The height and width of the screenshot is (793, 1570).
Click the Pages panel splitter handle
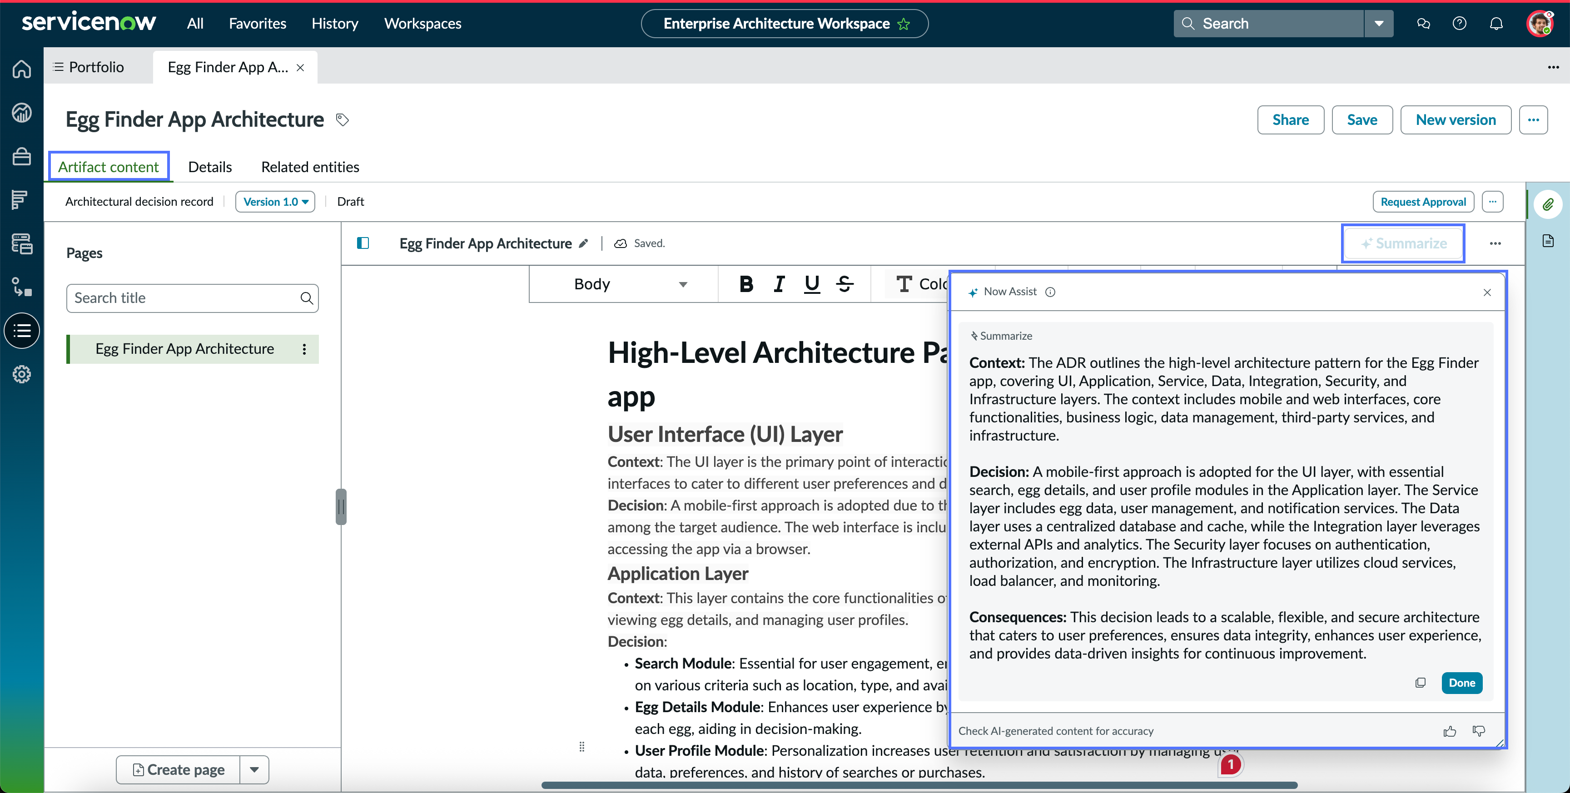coord(341,506)
